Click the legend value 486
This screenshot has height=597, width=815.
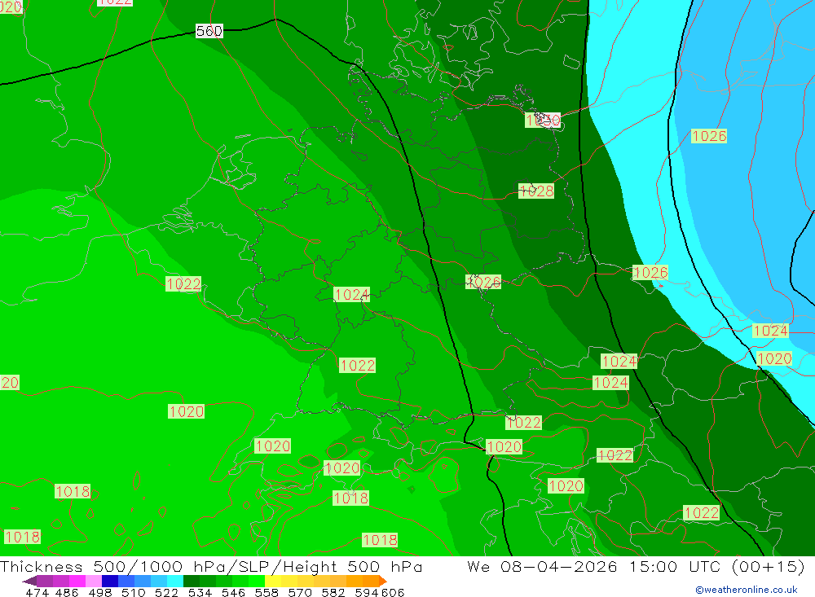[67, 592]
